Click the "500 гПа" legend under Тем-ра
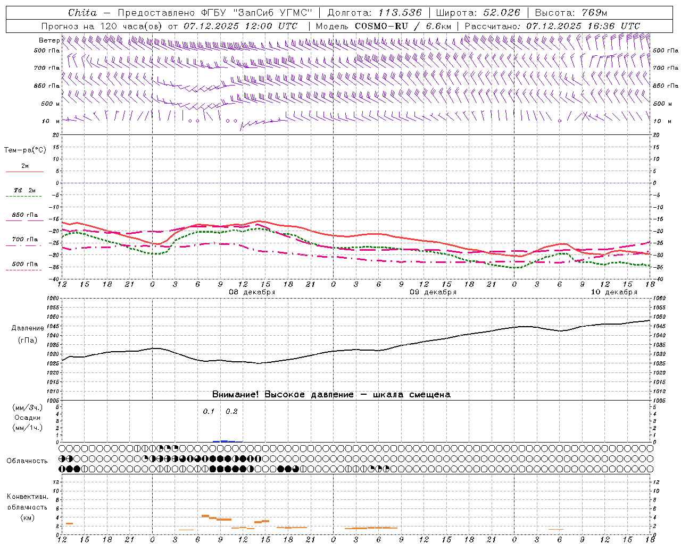The image size is (681, 544). tap(24, 264)
